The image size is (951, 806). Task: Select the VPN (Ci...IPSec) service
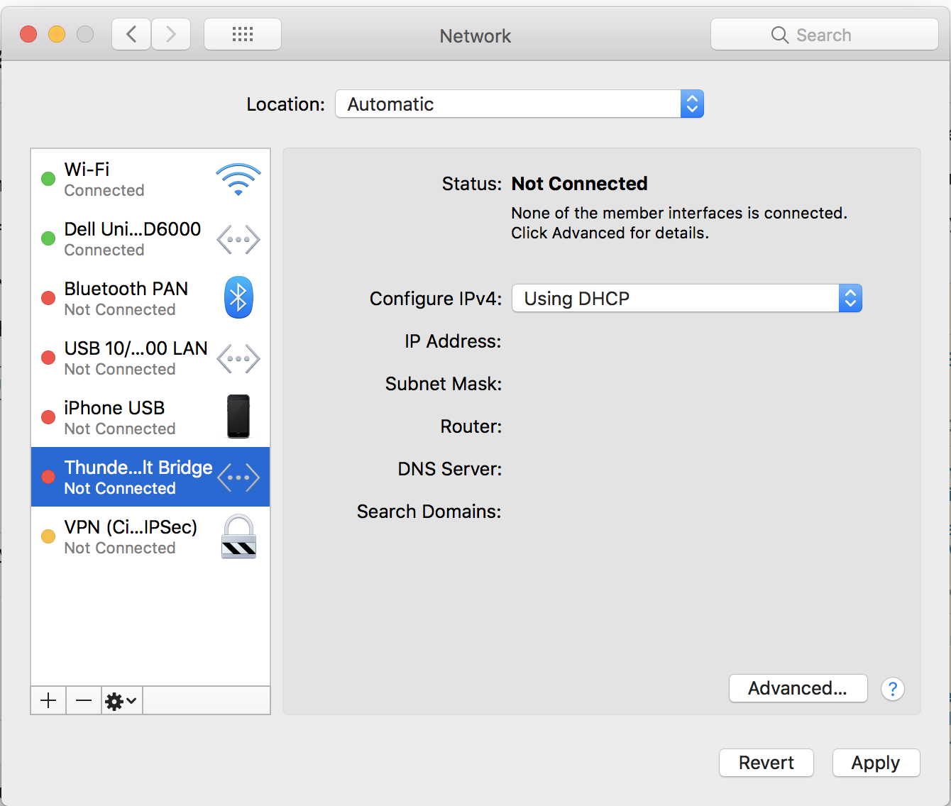click(x=150, y=536)
